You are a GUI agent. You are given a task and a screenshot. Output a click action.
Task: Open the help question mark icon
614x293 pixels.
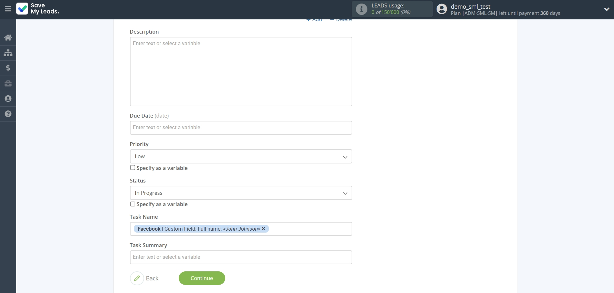coord(8,114)
